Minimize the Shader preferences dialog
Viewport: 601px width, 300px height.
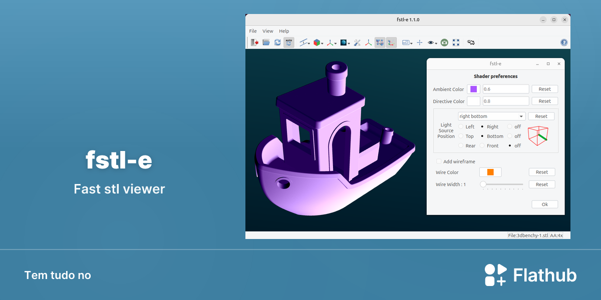(537, 64)
